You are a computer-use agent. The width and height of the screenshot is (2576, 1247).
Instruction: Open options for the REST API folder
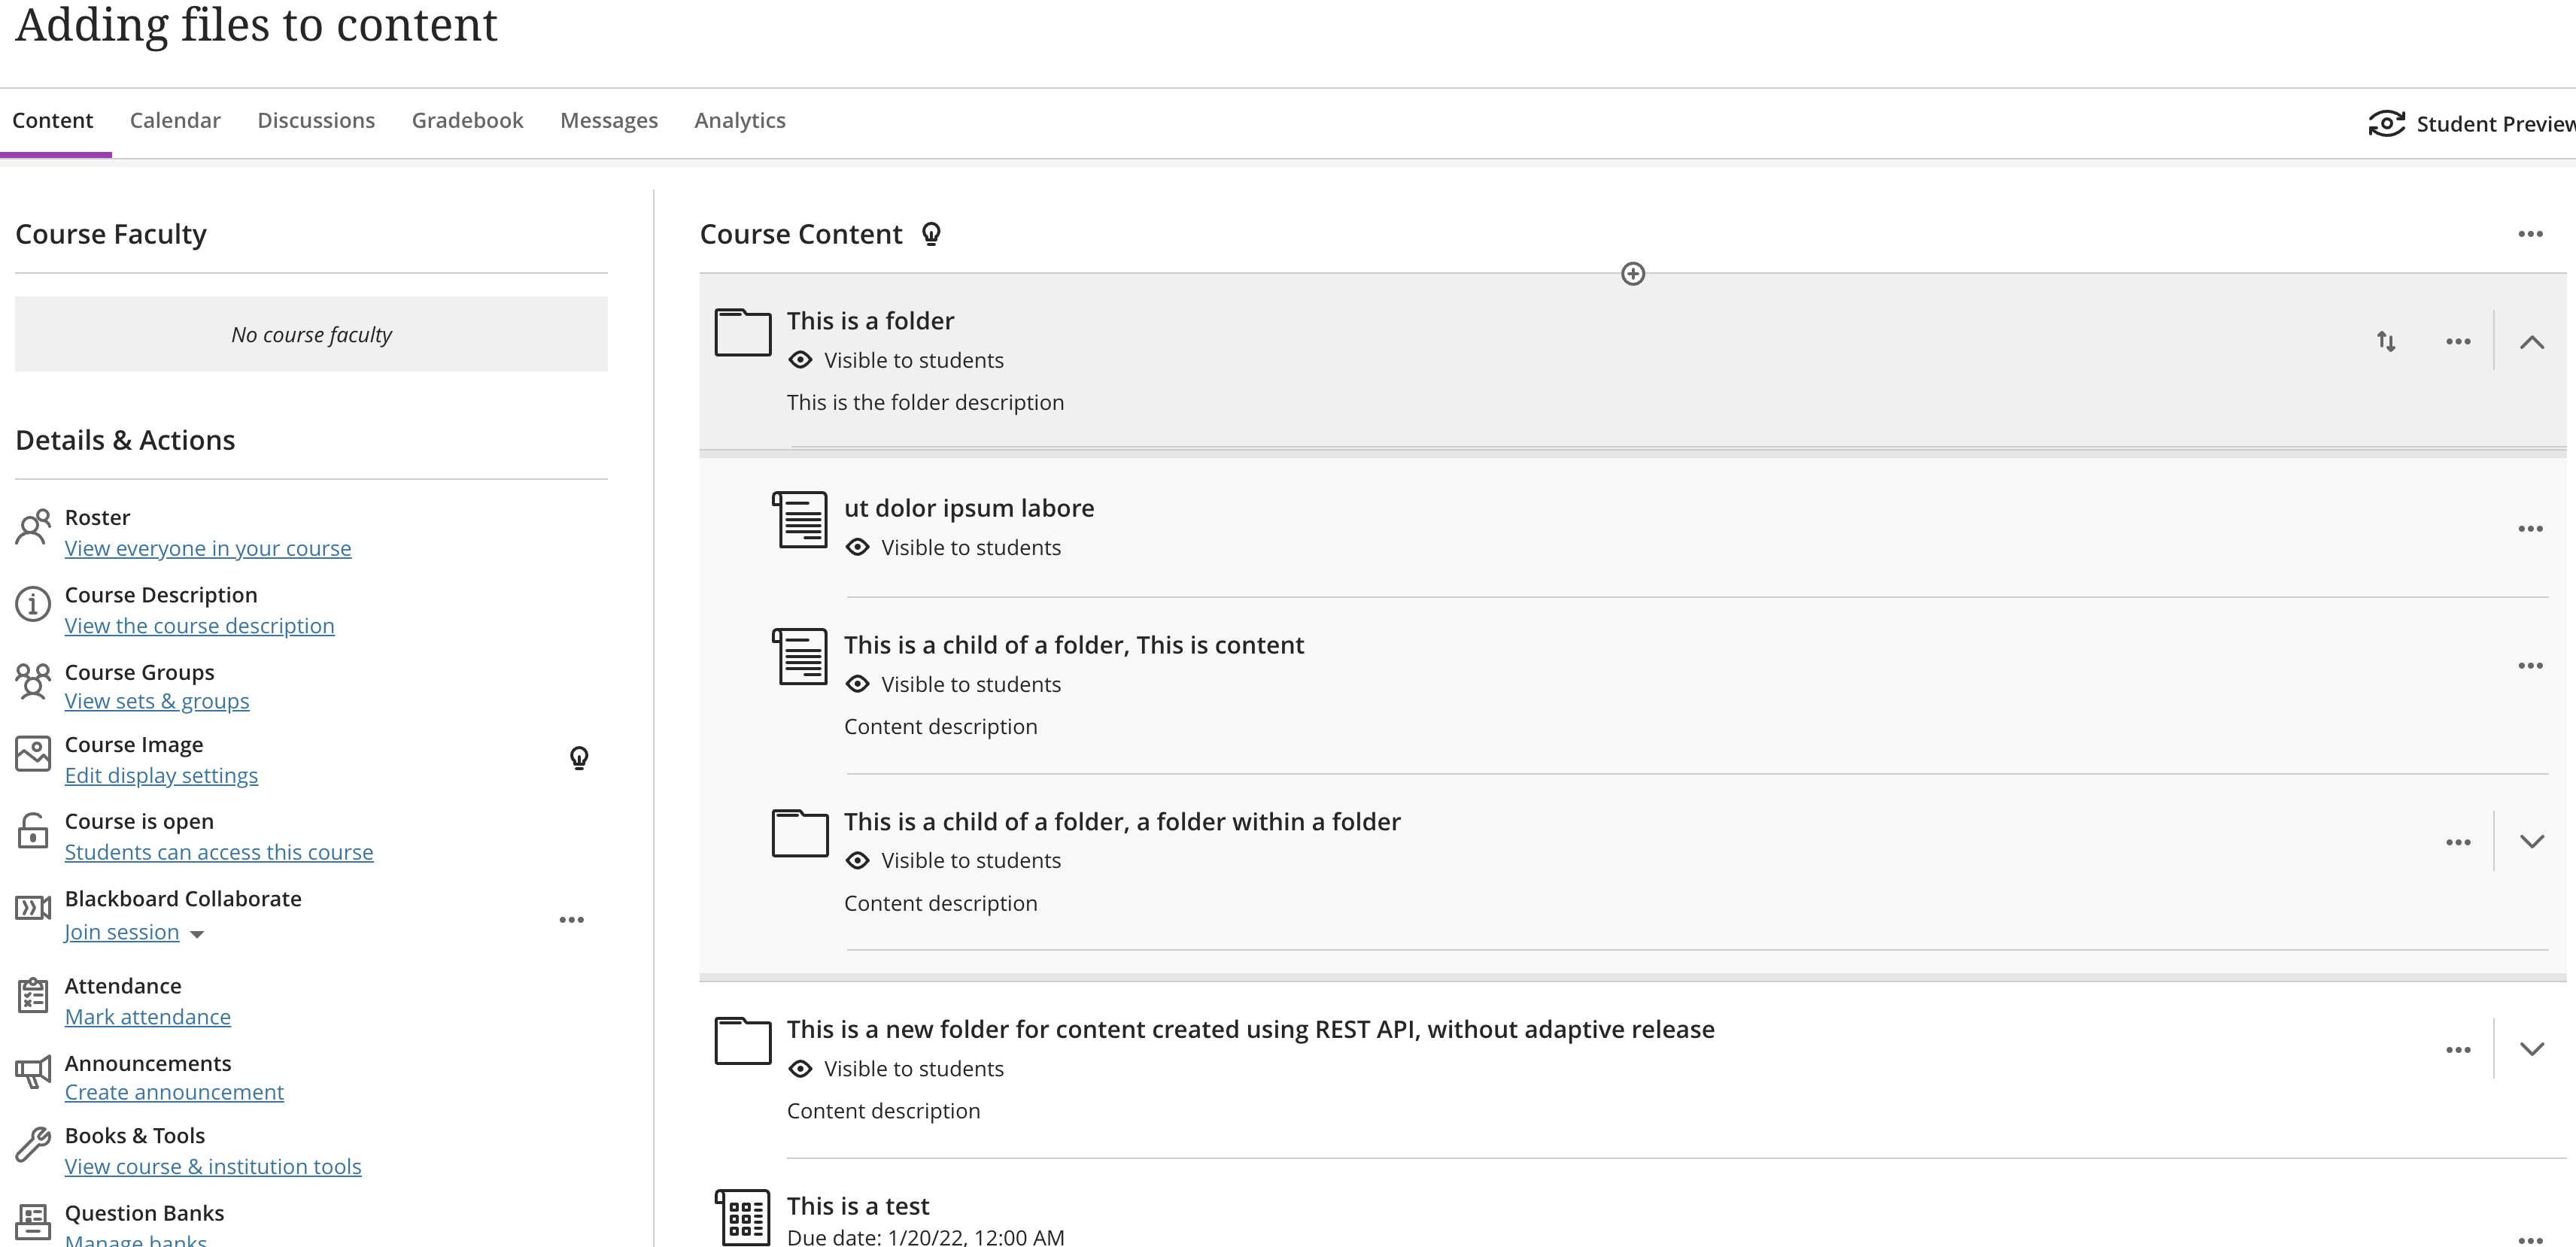click(x=2458, y=1050)
